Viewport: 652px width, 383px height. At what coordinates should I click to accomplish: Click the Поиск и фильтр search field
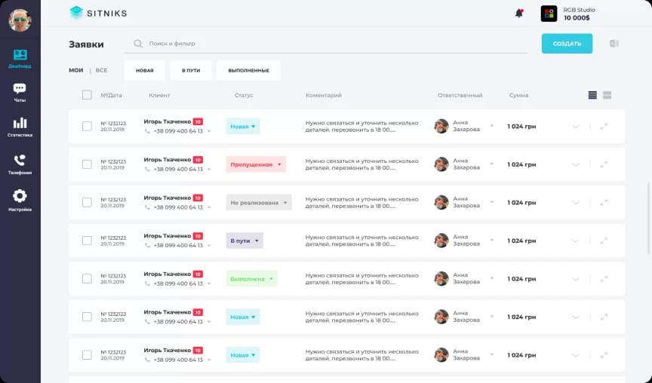click(327, 44)
